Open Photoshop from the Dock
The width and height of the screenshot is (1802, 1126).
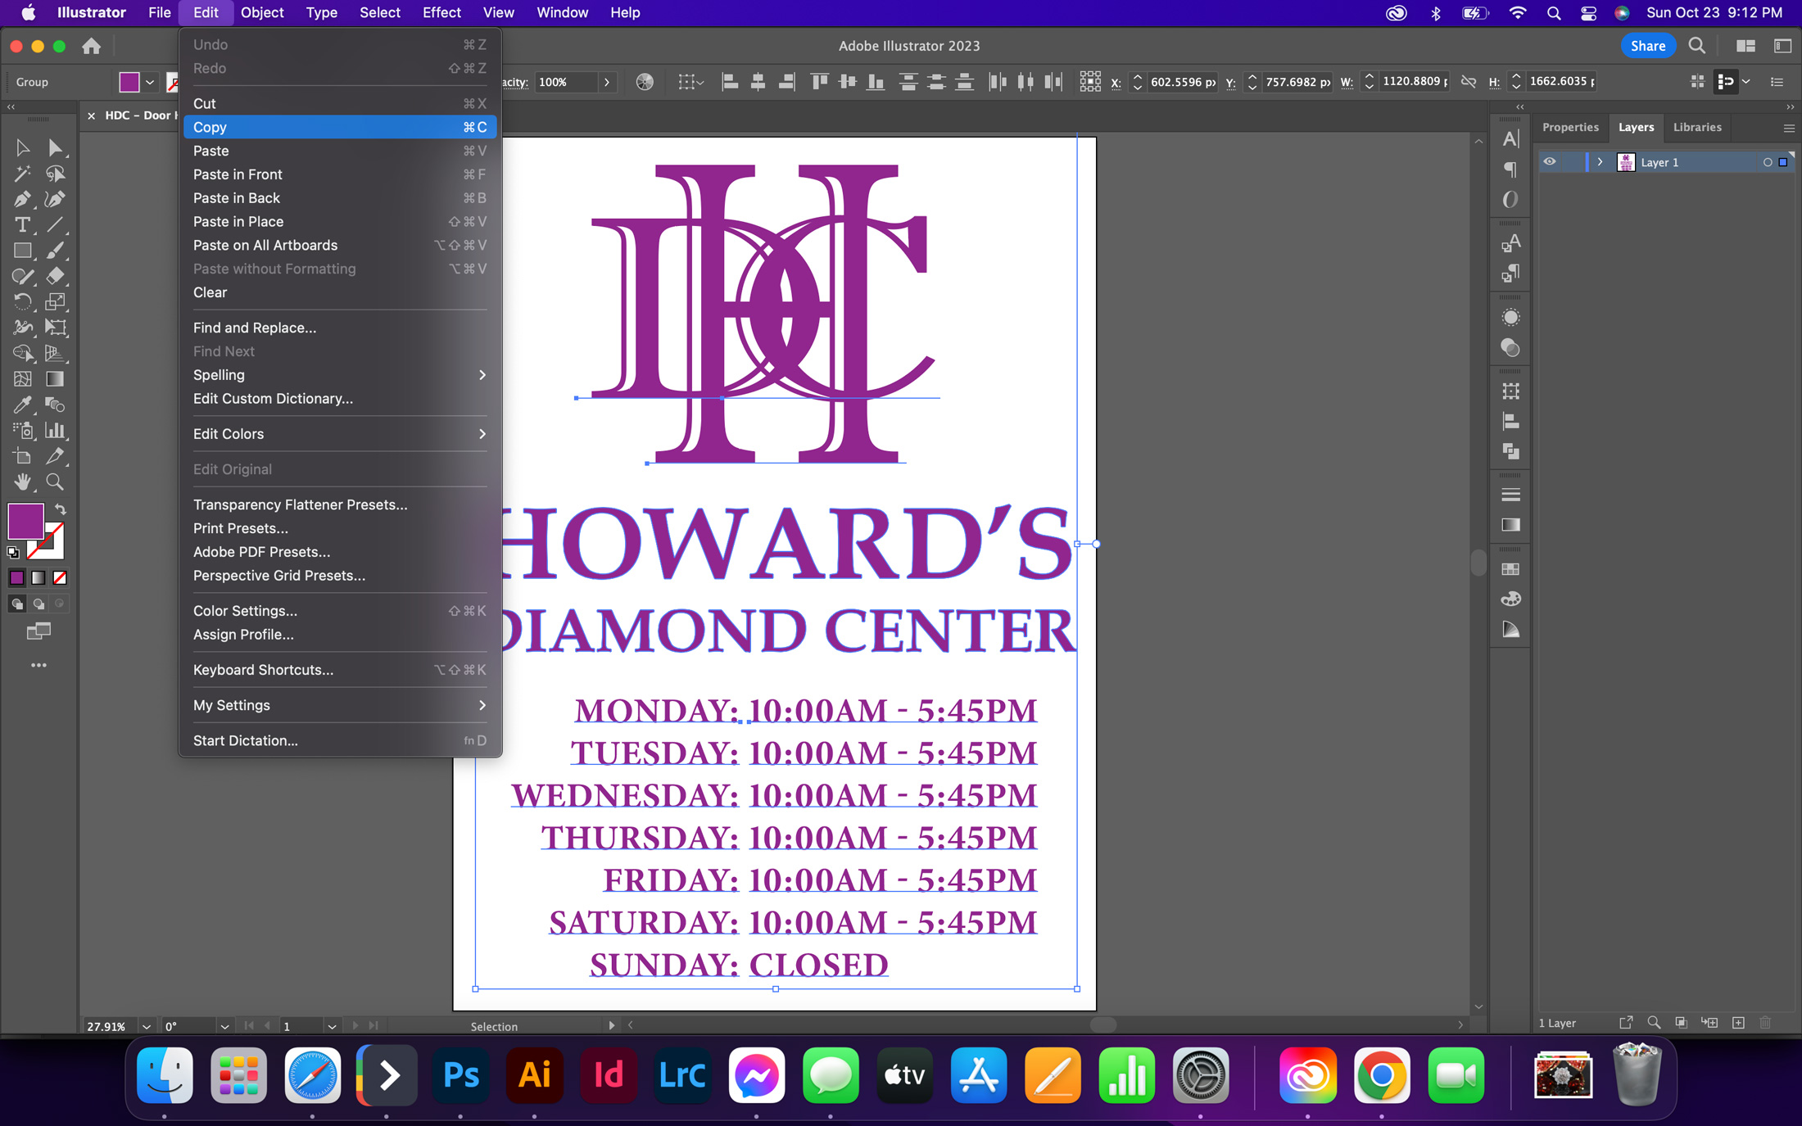tap(460, 1075)
